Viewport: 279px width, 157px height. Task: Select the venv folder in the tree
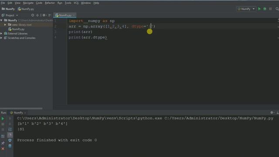click(20, 25)
